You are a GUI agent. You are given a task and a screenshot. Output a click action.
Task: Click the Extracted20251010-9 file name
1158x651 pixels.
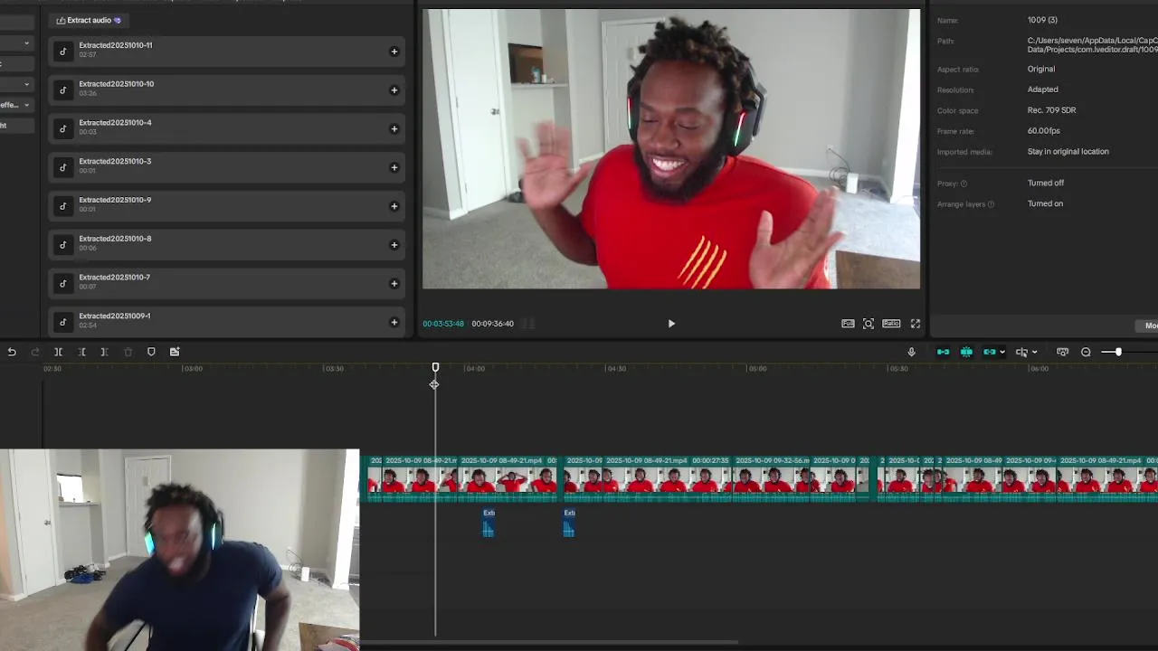(x=115, y=201)
